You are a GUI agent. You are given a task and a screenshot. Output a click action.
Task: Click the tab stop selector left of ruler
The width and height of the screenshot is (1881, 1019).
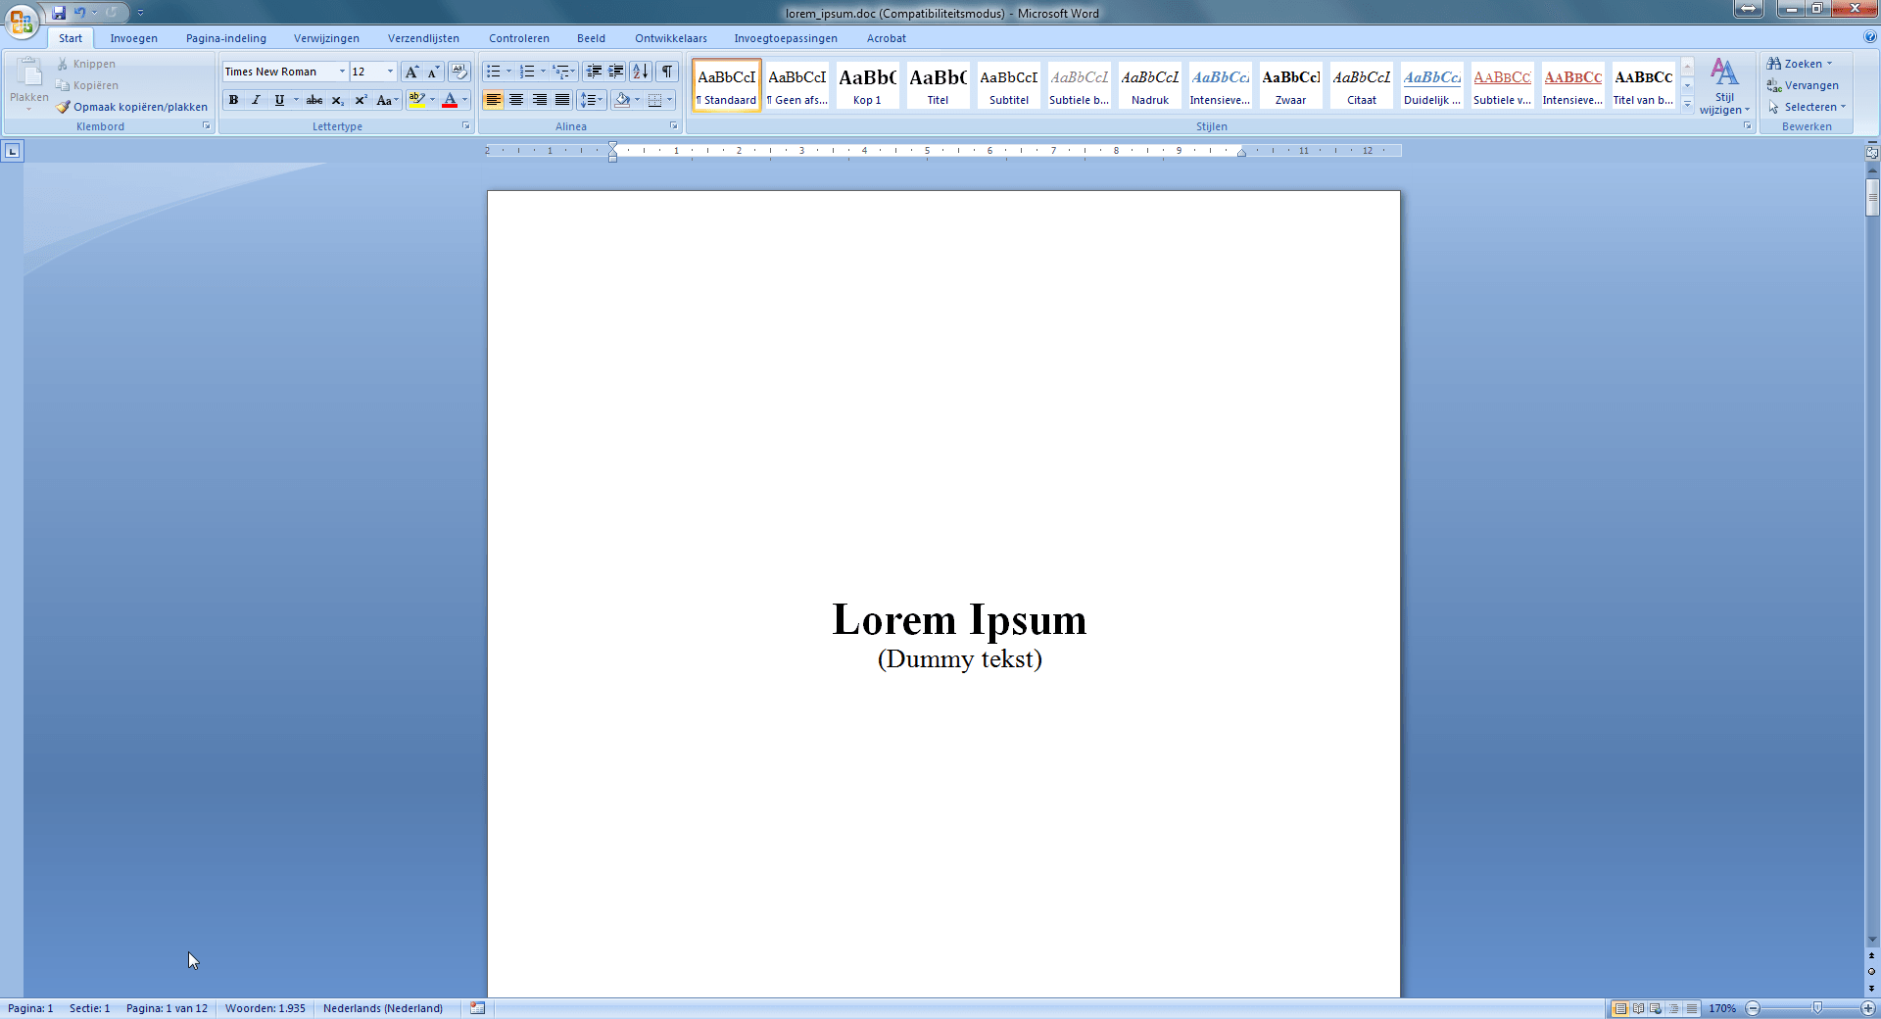pos(12,151)
